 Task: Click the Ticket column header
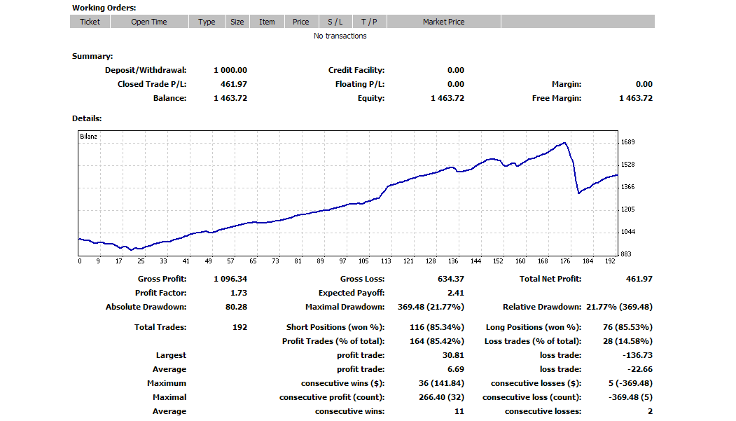click(x=90, y=22)
